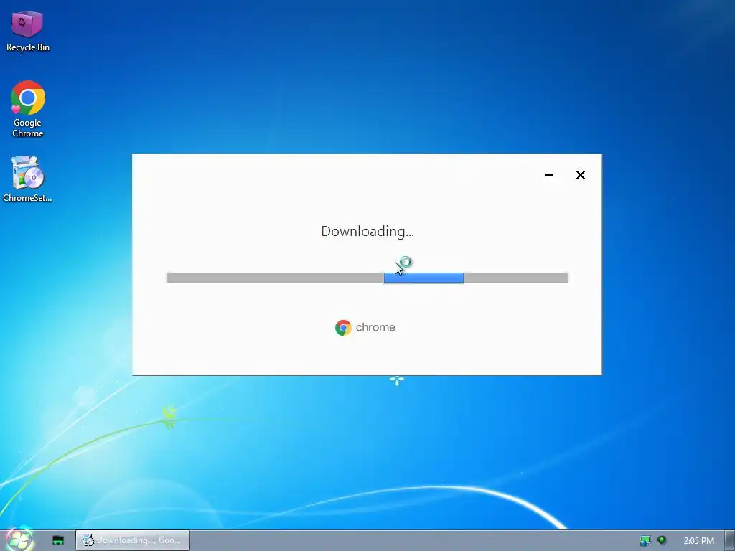
Task: Open the network tray icon
Action: point(645,541)
